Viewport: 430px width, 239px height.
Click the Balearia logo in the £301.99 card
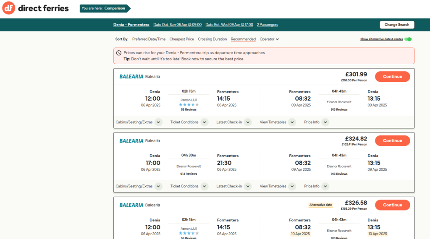click(x=131, y=77)
